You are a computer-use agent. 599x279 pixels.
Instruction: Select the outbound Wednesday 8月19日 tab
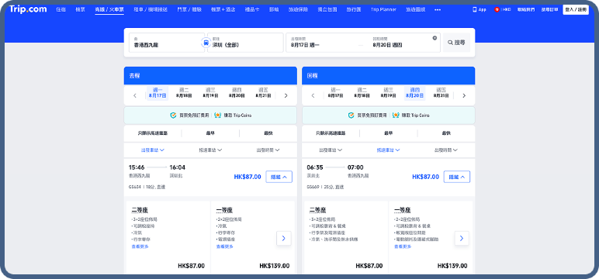[x=210, y=93]
